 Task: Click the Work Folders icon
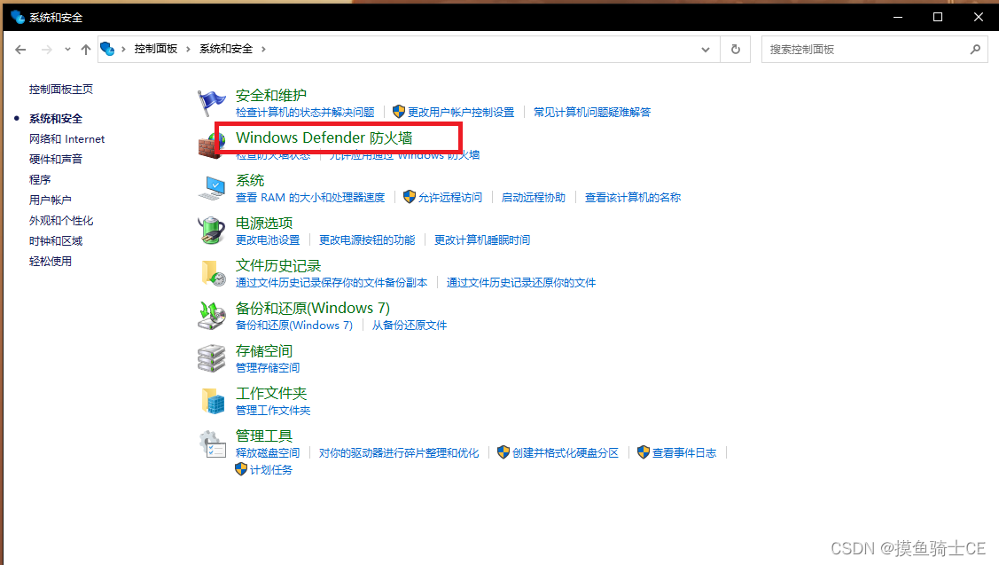coord(213,401)
